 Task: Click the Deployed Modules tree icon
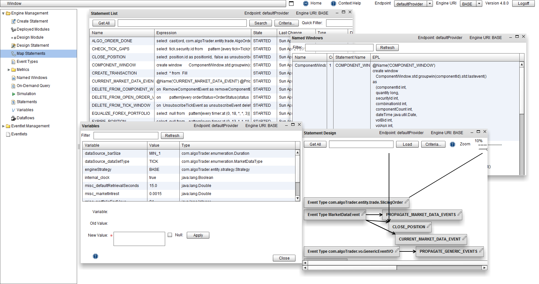click(14, 30)
